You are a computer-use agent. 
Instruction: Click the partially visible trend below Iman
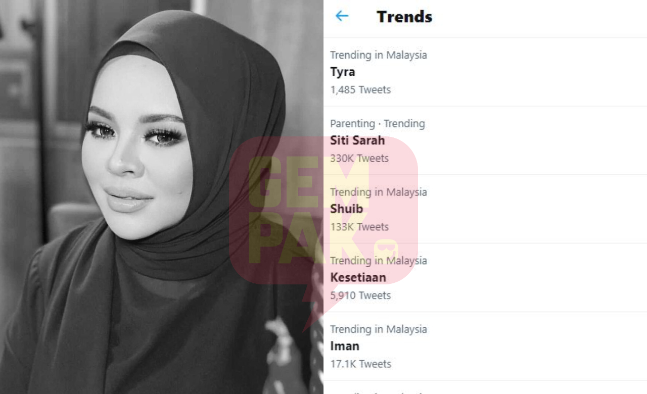485,387
